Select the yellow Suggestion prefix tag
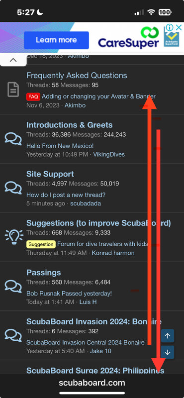This screenshot has height=398, width=184. tap(41, 244)
